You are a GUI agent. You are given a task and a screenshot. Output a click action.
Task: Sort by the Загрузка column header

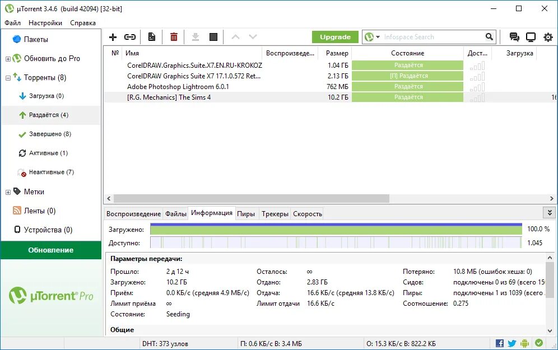pos(514,53)
